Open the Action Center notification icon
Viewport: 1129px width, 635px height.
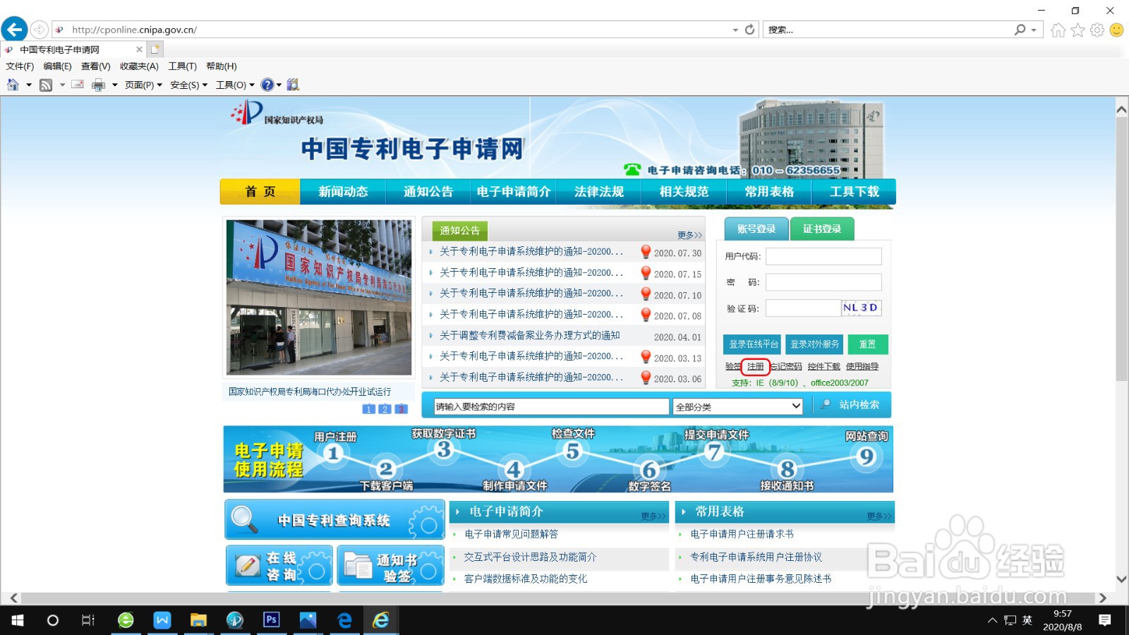(x=1105, y=620)
